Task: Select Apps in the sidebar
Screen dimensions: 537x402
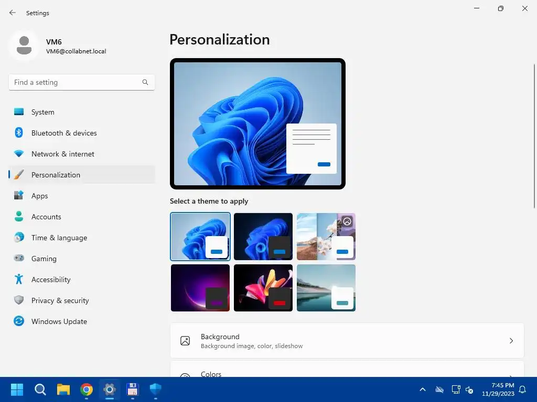Action: (82, 196)
